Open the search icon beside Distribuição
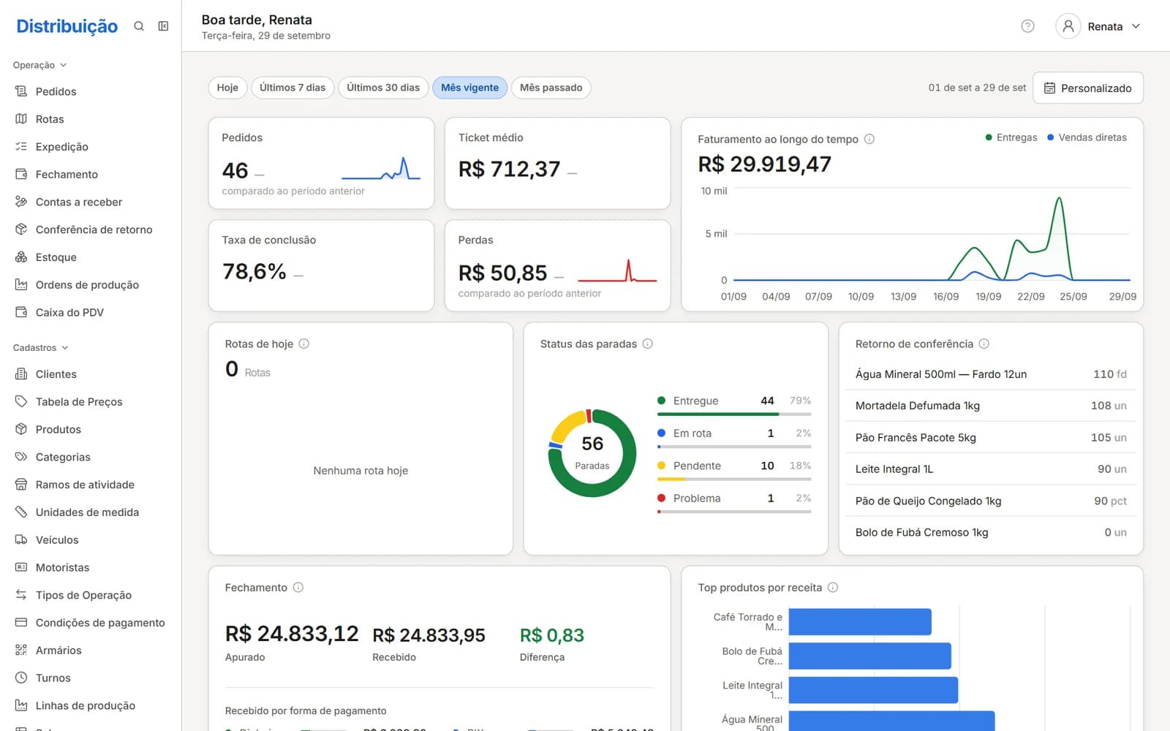 click(x=138, y=26)
